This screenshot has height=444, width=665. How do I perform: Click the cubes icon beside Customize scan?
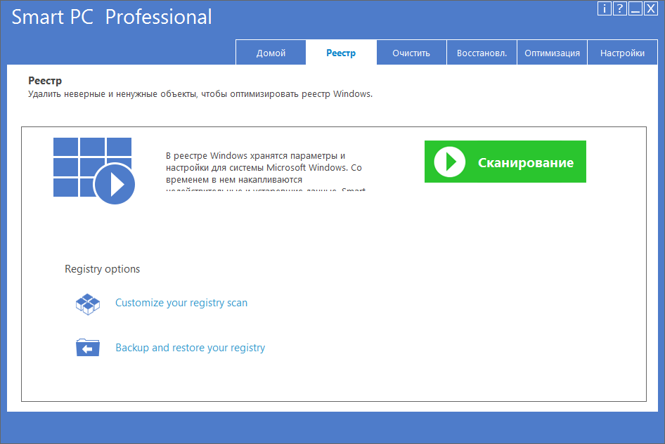[x=88, y=304]
